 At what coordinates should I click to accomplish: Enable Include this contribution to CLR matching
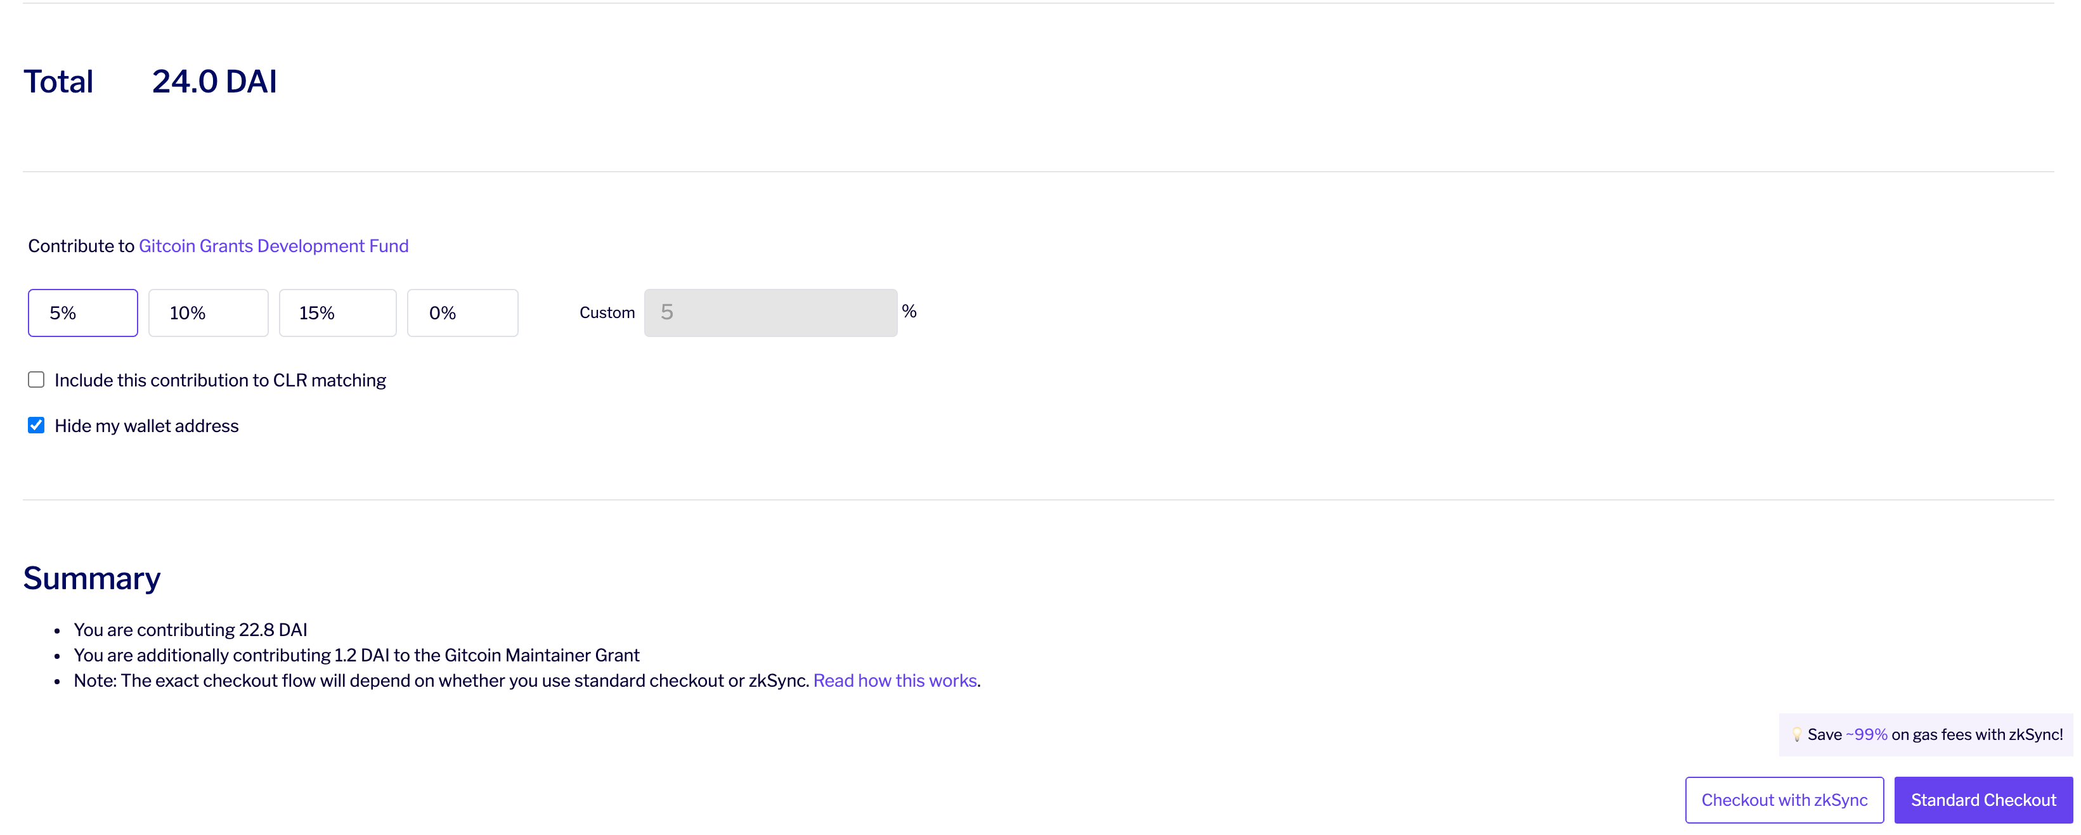click(36, 380)
